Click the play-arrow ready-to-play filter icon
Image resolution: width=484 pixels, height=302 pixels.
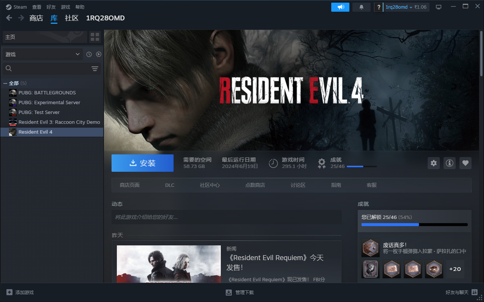(x=99, y=54)
